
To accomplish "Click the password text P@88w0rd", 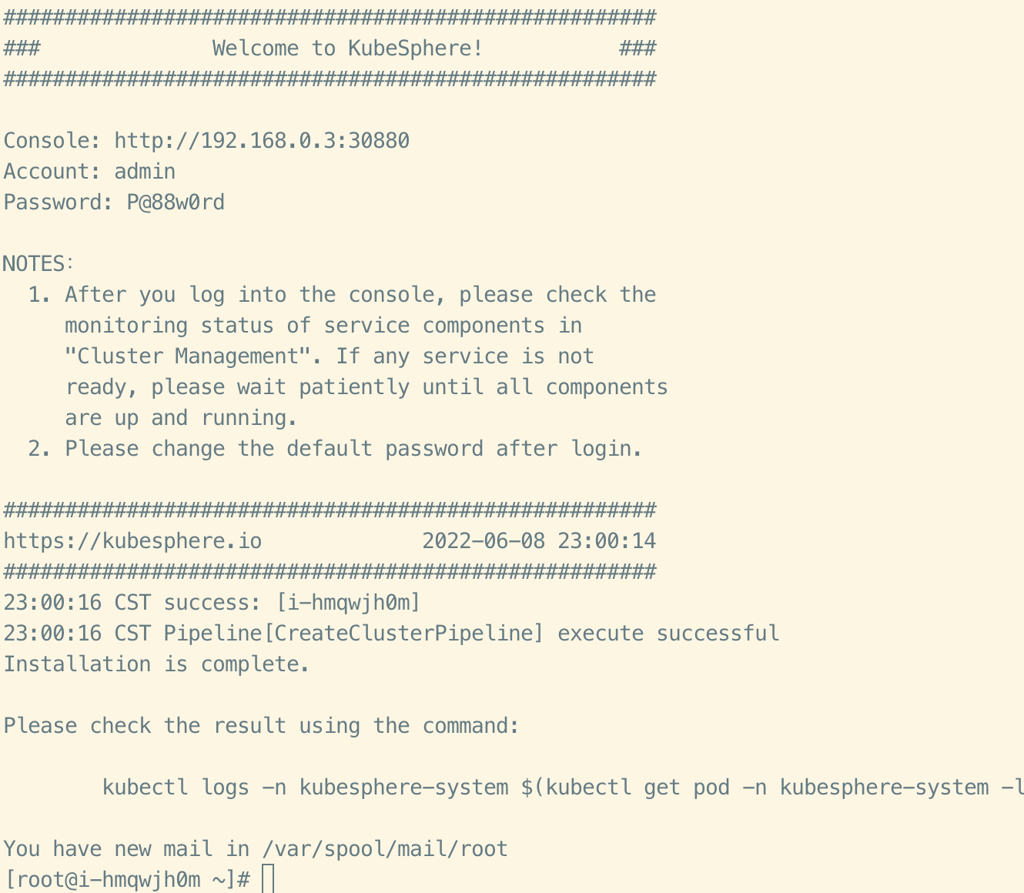I will (176, 202).
